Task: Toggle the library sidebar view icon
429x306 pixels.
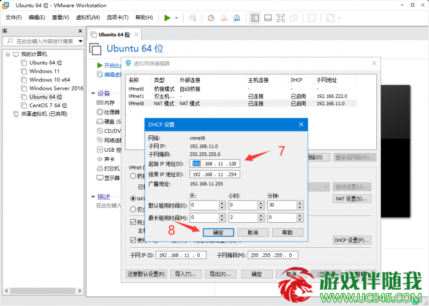Action: 255,18
